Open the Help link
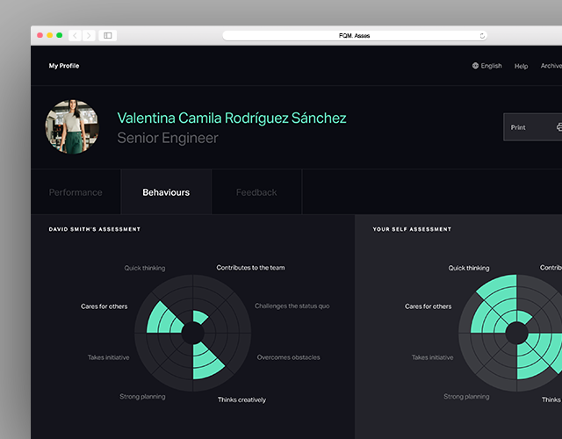562x439 pixels. point(521,66)
